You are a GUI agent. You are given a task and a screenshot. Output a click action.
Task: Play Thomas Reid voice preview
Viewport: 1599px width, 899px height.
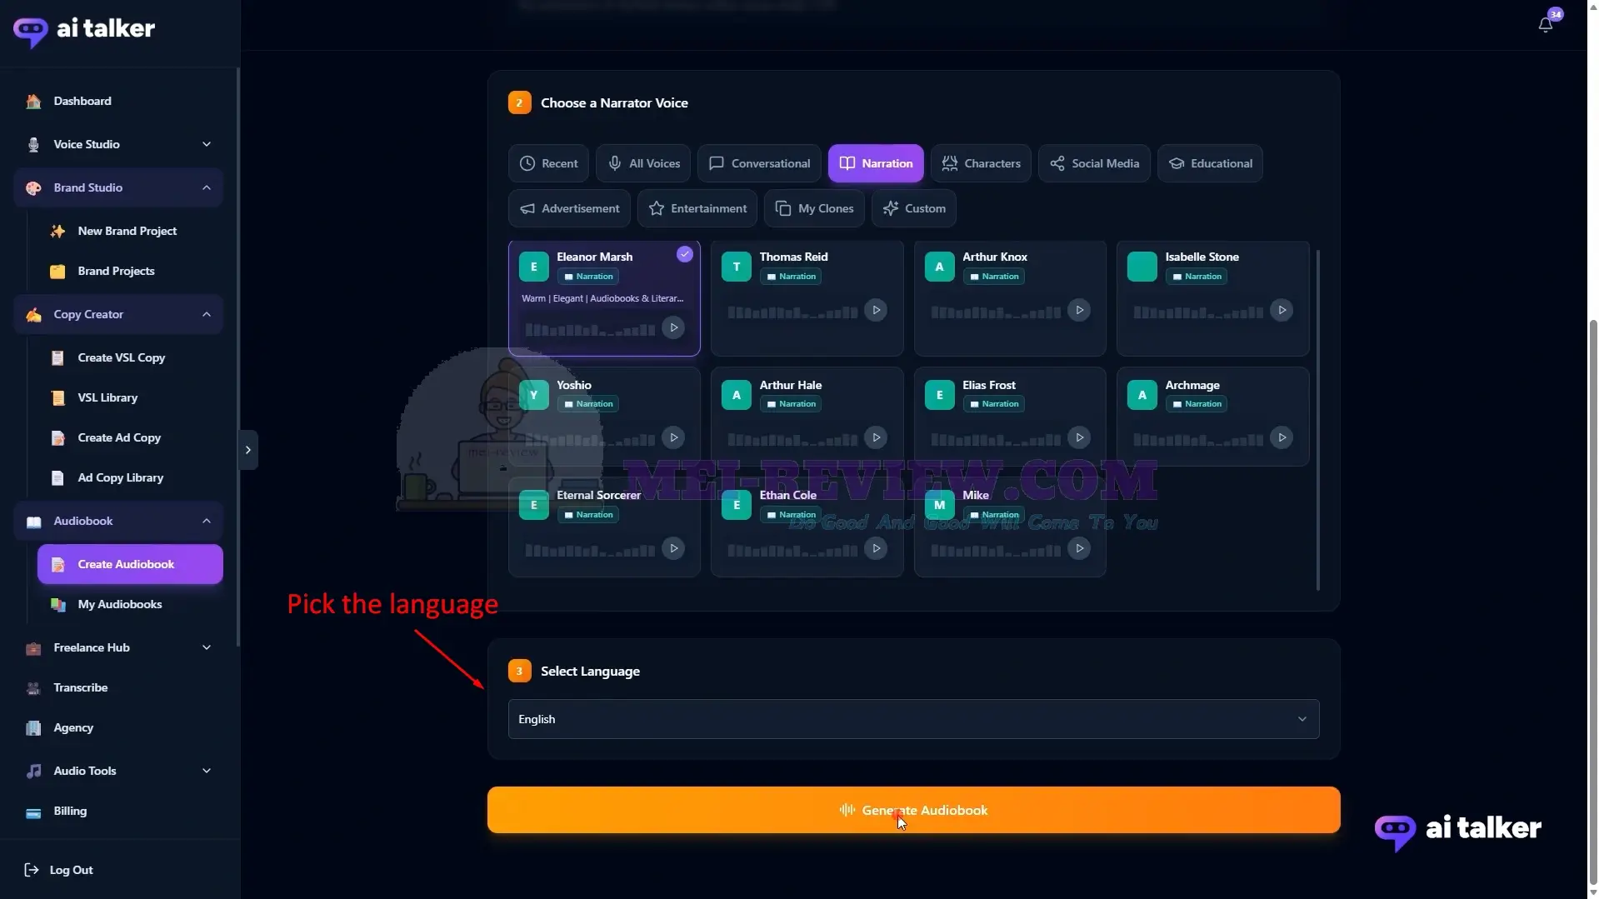[x=876, y=310]
